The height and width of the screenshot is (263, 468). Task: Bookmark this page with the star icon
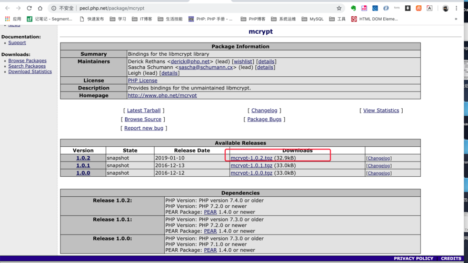coord(339,8)
